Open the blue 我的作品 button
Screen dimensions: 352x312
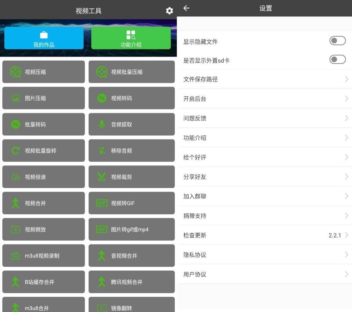(44, 38)
